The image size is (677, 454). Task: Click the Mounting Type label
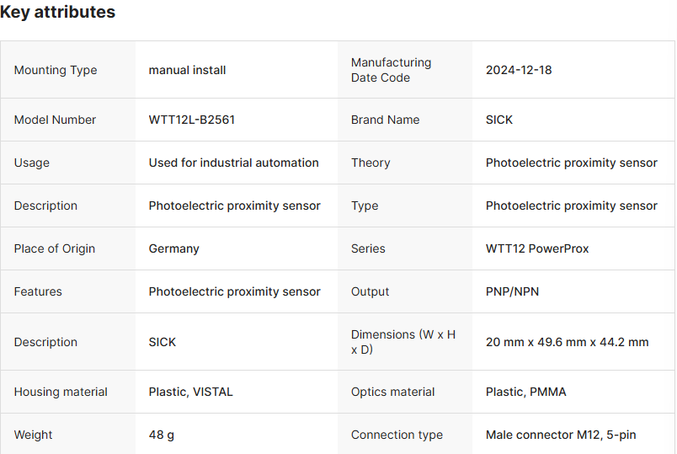(x=56, y=70)
